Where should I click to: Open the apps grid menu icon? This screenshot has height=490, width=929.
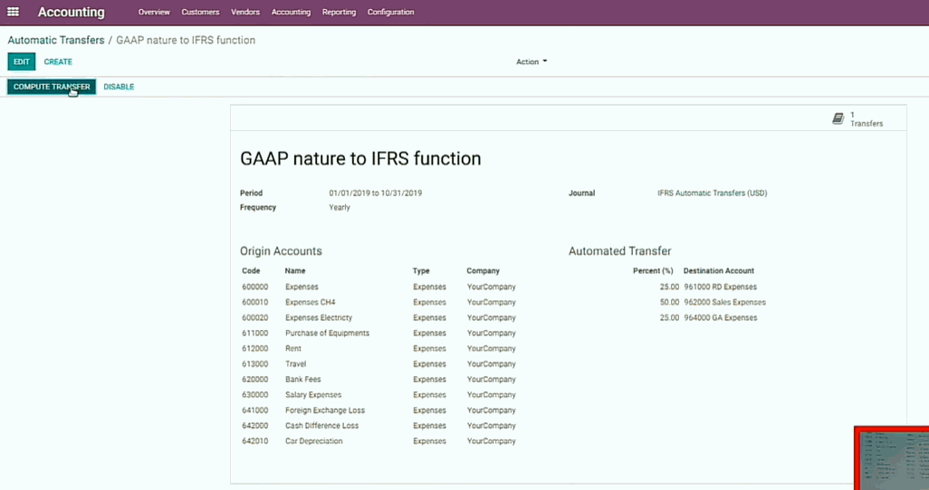(x=13, y=13)
